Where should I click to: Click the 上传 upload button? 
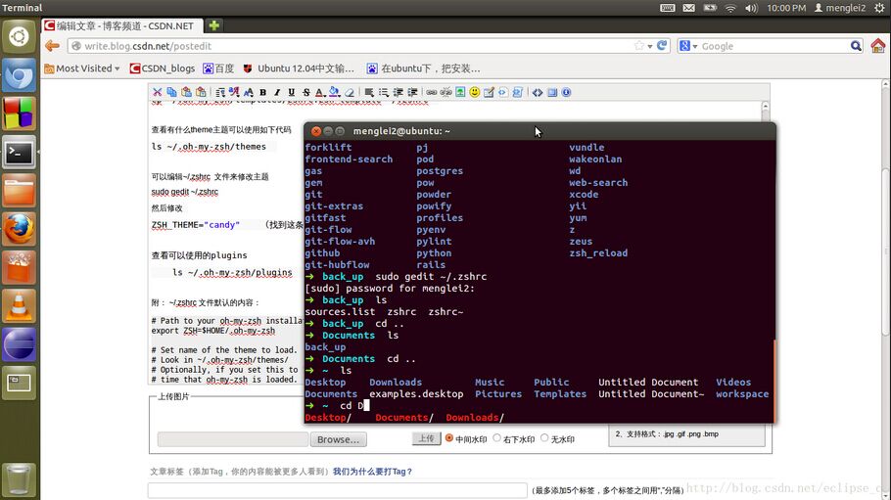point(426,438)
